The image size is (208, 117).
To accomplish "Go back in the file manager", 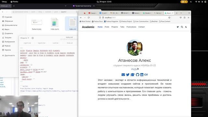I will pyautogui.click(x=3, y=12).
